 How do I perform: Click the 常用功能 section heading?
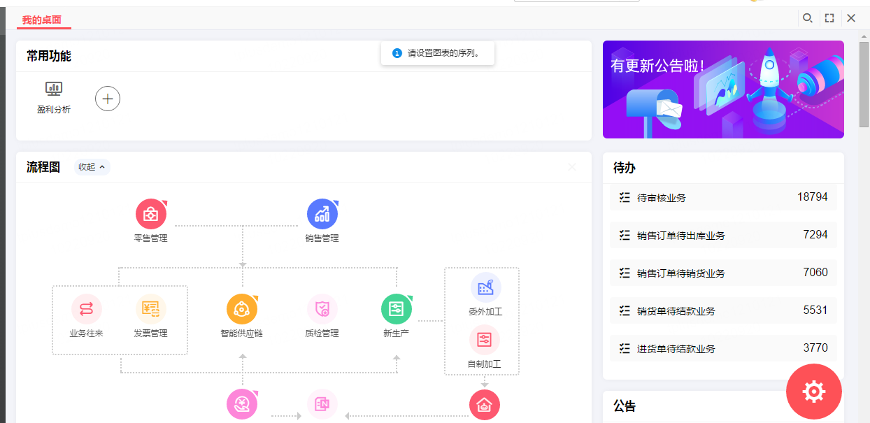(x=49, y=56)
